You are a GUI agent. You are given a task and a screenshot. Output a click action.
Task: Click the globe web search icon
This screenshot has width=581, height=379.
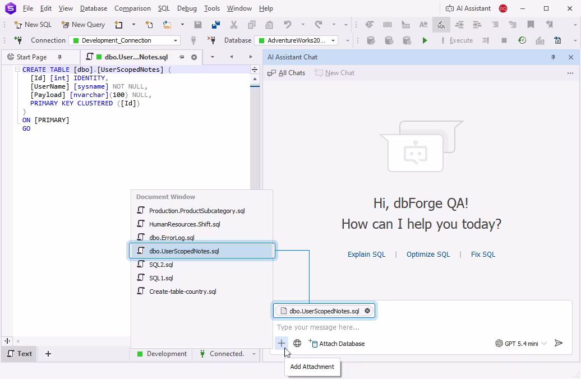(x=297, y=344)
